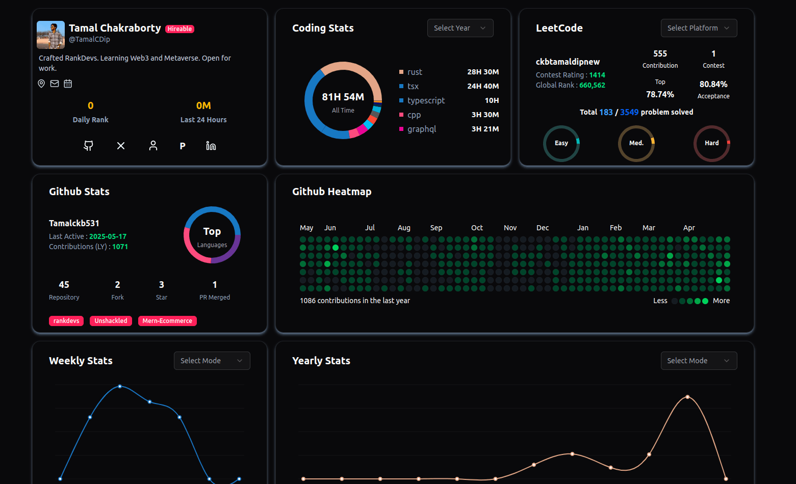
Task: Click the rust language label
Action: [x=415, y=72]
